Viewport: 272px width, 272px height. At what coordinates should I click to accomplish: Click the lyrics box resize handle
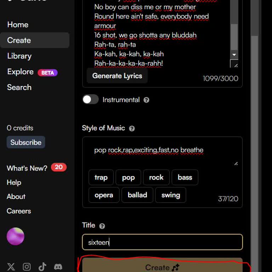(x=236, y=66)
